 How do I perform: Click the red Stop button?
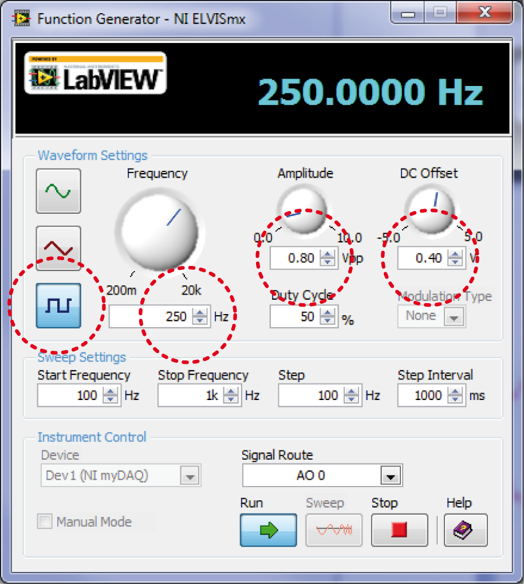(x=399, y=530)
